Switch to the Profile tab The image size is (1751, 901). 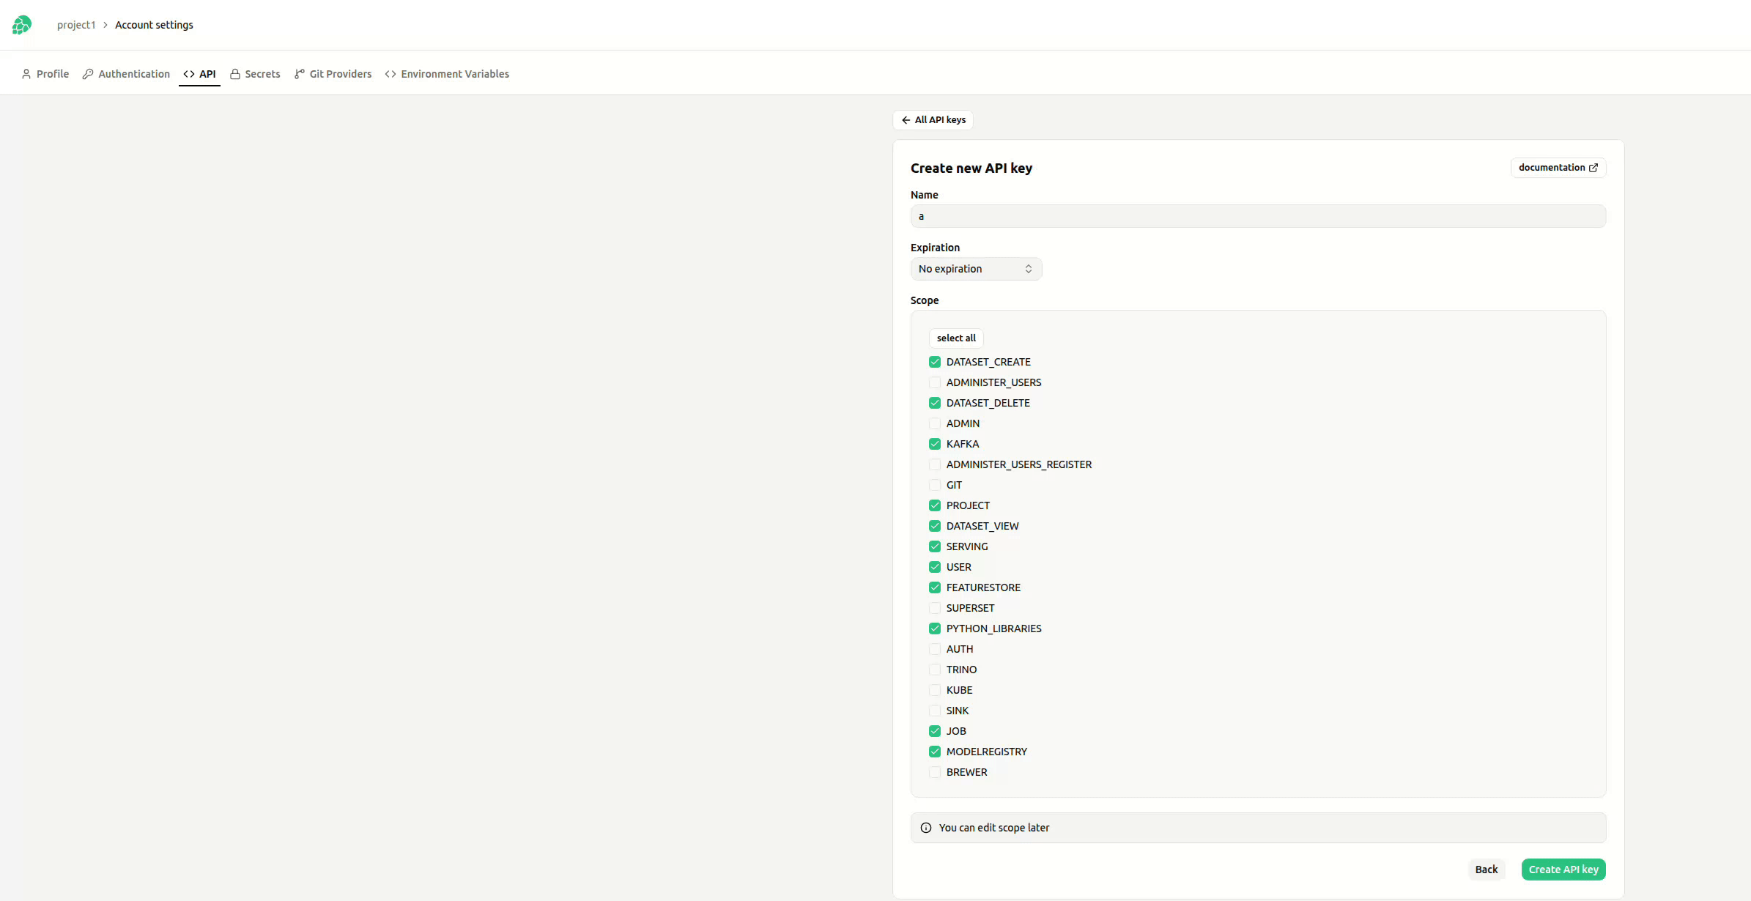(x=45, y=74)
